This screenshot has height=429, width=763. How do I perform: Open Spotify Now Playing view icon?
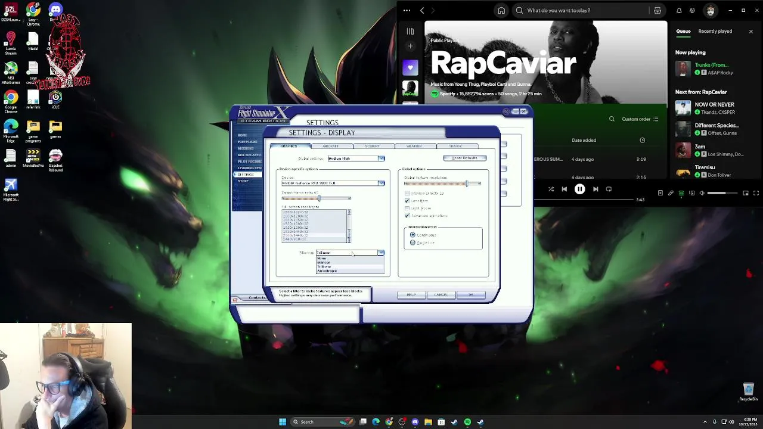coord(660,193)
